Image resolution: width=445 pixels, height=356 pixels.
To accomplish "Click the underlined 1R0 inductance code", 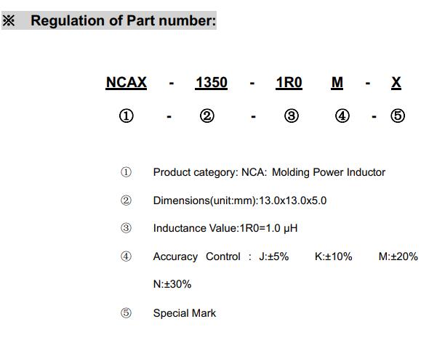I will click(289, 83).
